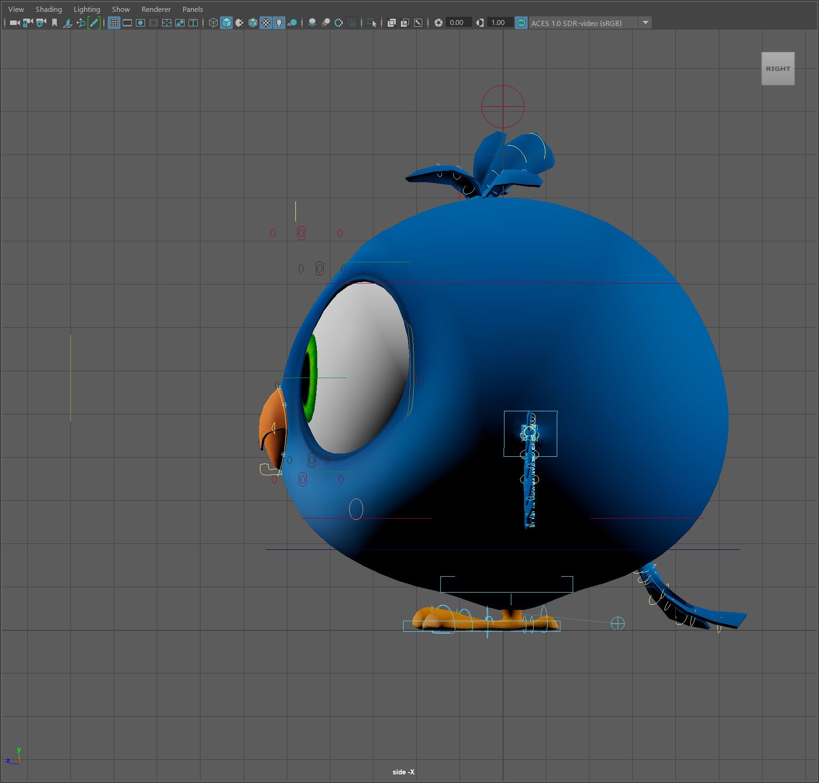
Task: Open Camera Attributes icon
Action: 41,23
